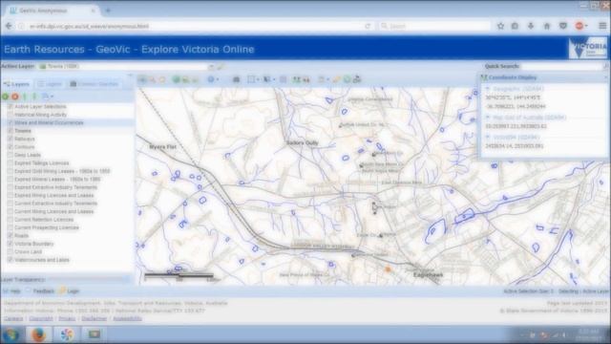Select the pan tool in map toolbar
The height and width of the screenshot is (344, 611).
142,79
